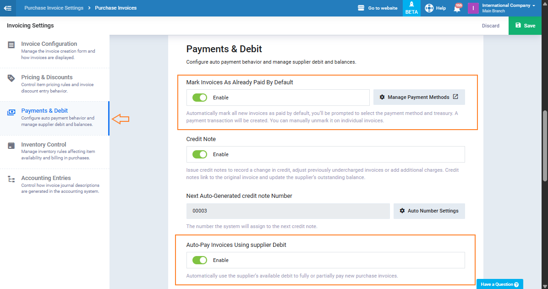Screen dimensions: 548x289
Task: Click the Discard button
Action: [x=490, y=26]
